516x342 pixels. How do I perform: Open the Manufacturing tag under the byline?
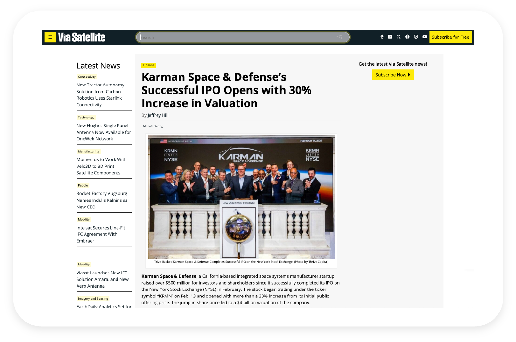pos(153,126)
